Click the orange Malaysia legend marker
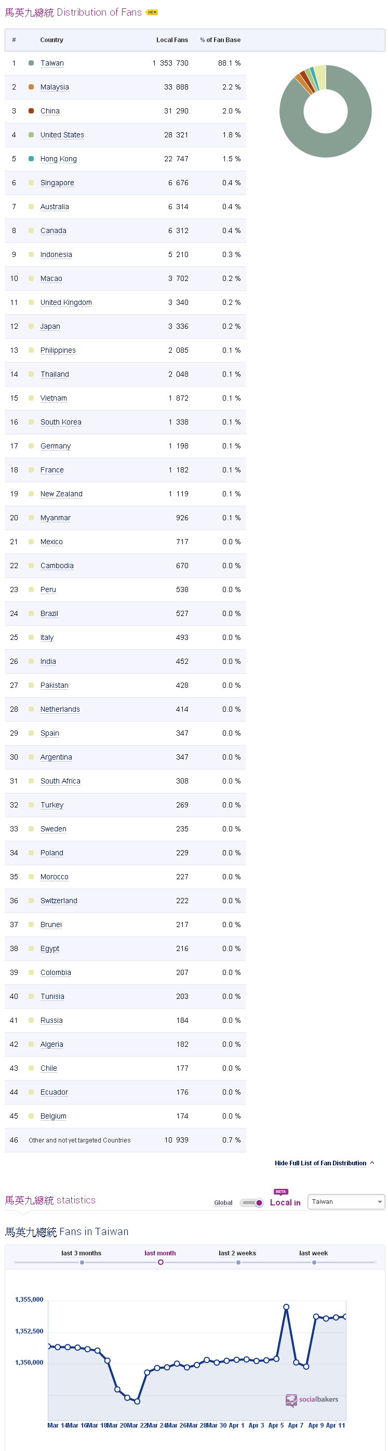This screenshot has width=388, height=1451. 31,87
